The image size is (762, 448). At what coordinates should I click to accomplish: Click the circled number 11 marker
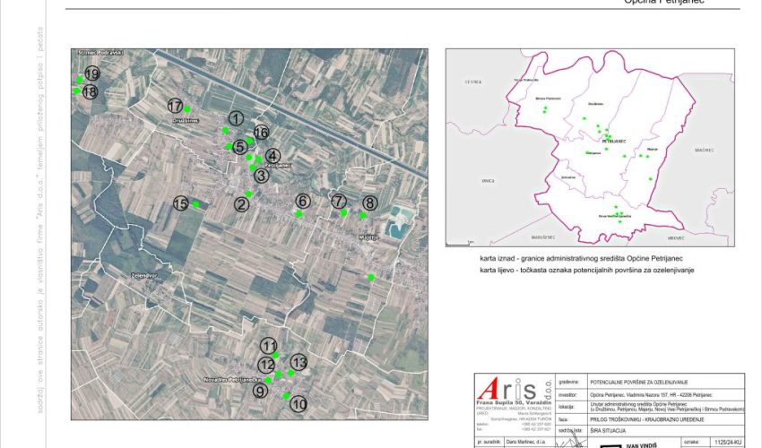tap(269, 346)
